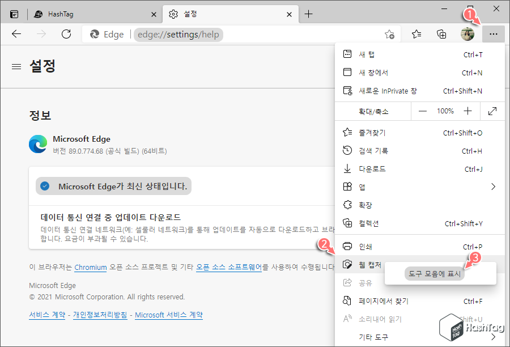
Task: Select 새 창에서 menu item
Action: 419,73
